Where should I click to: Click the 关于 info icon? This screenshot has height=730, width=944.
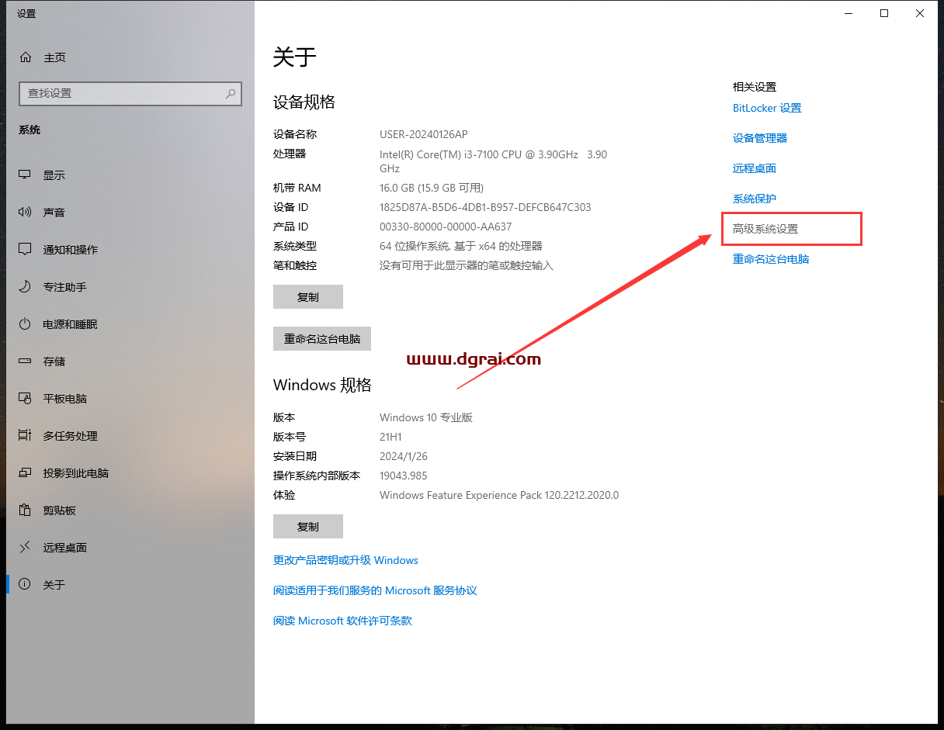(x=26, y=585)
